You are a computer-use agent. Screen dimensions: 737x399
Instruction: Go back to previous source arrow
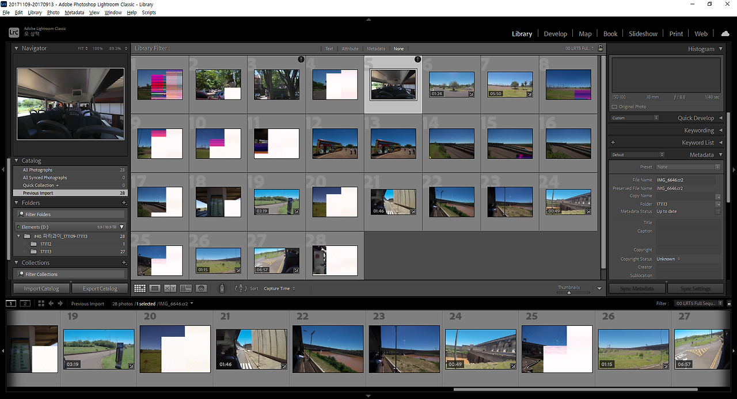click(51, 303)
